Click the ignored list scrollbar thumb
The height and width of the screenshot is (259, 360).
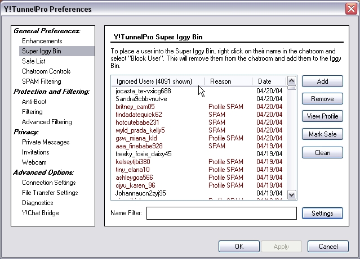pyautogui.click(x=292, y=88)
